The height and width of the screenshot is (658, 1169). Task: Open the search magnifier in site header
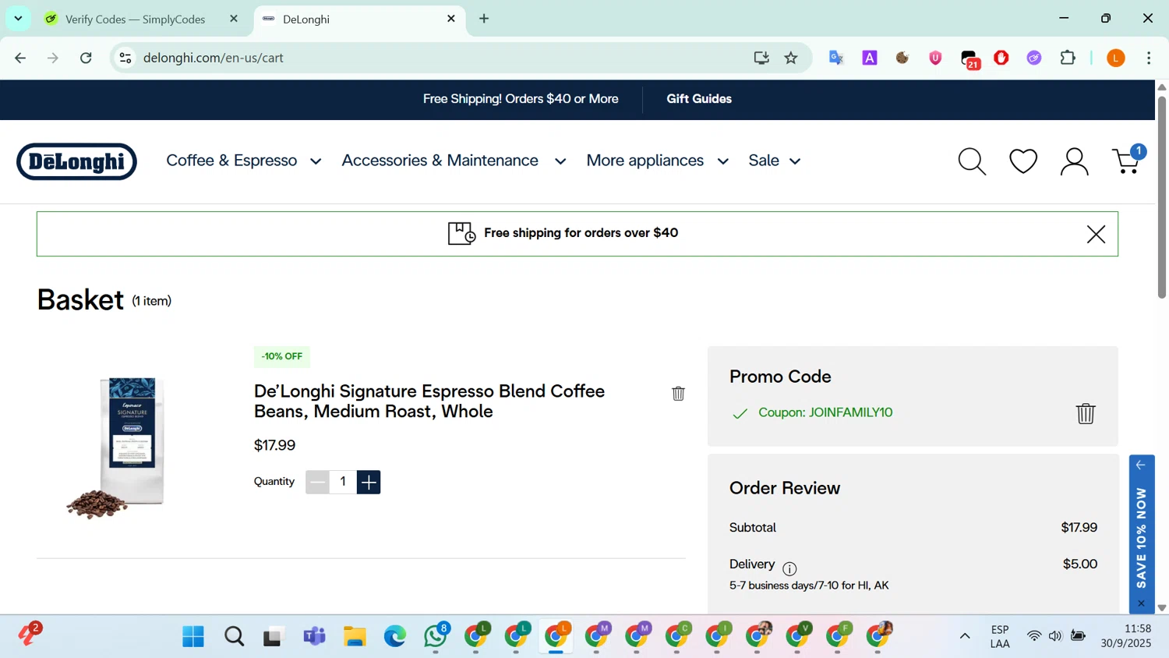pos(972,161)
